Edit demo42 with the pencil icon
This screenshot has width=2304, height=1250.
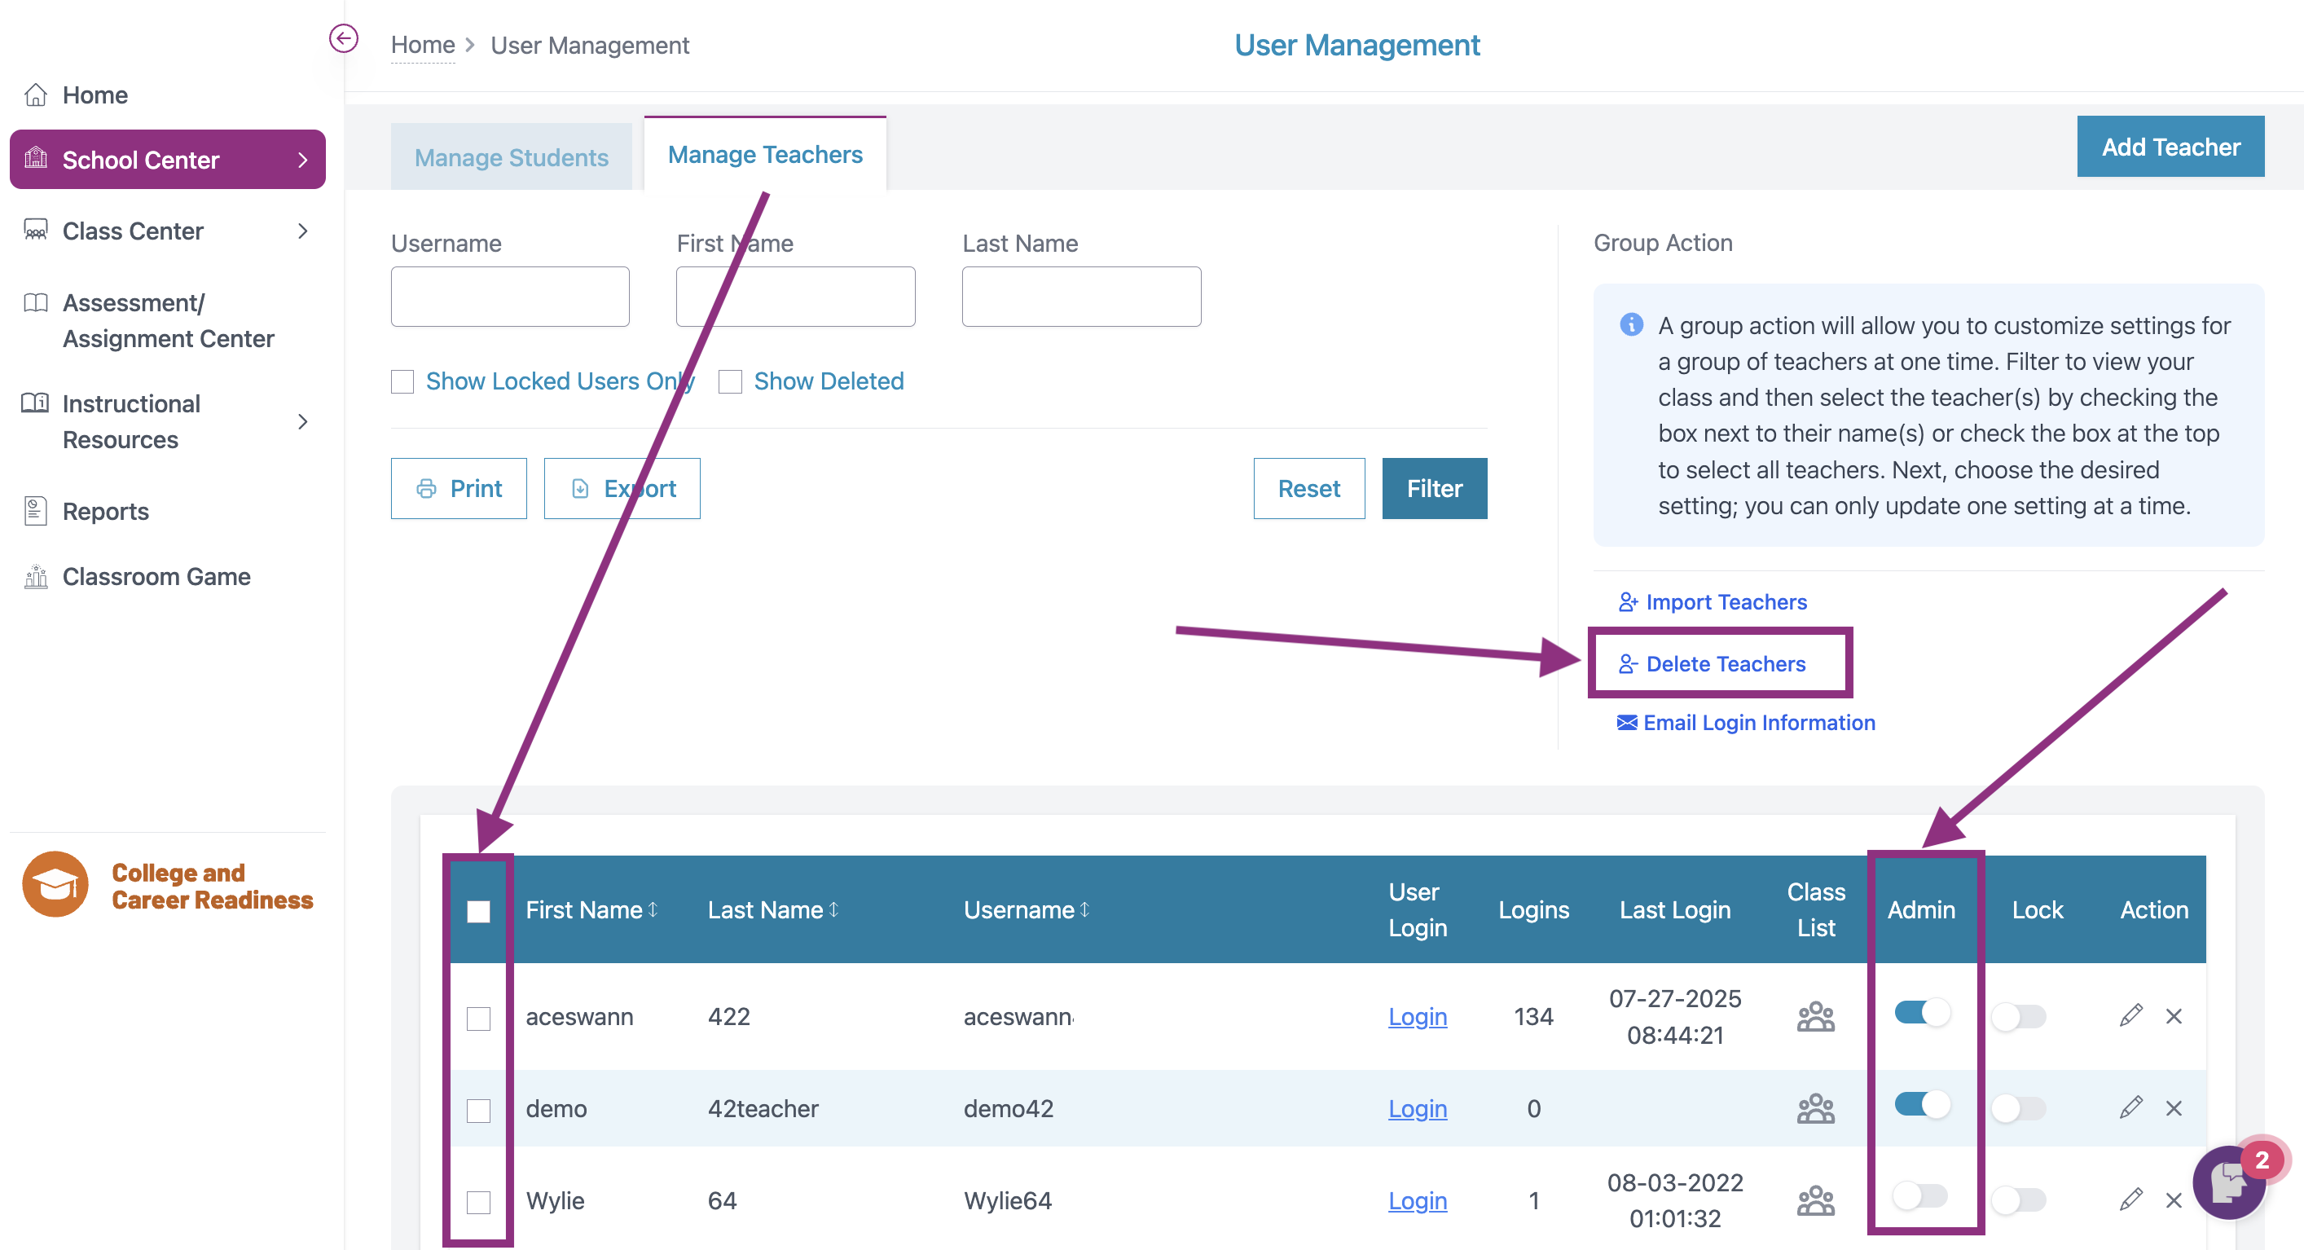click(2130, 1107)
